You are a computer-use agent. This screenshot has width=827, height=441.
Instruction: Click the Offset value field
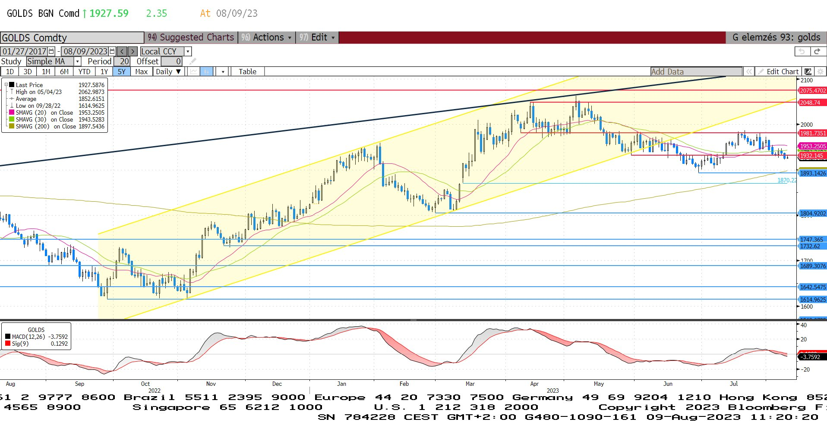click(x=171, y=62)
